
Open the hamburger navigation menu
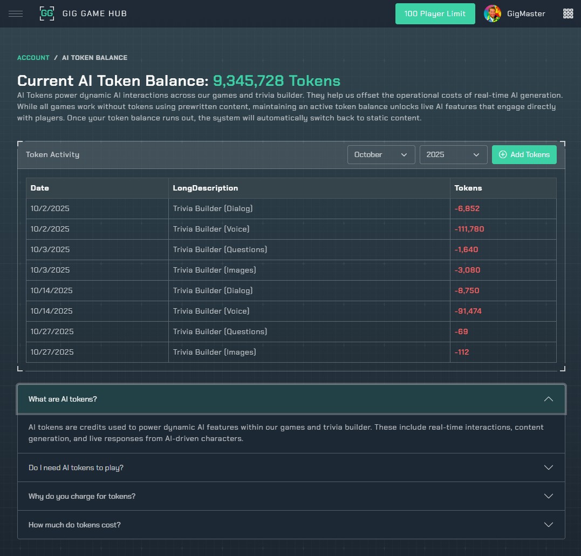click(x=16, y=13)
